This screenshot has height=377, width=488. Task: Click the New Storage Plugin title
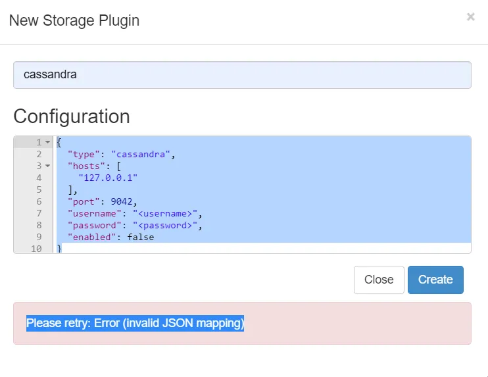tap(74, 20)
